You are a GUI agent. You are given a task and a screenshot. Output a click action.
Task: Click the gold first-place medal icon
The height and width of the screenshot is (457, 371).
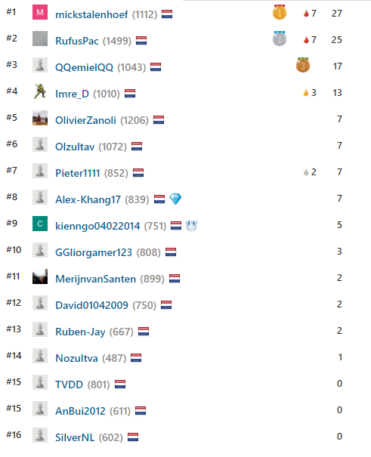(280, 12)
